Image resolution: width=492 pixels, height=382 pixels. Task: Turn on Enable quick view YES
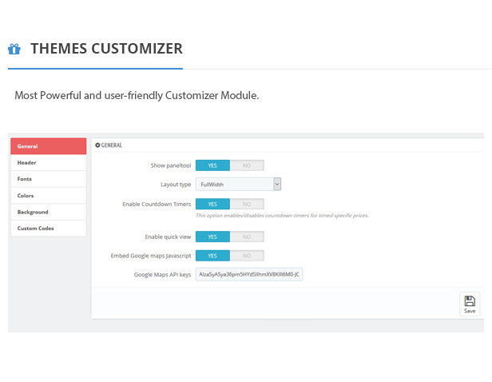point(212,237)
